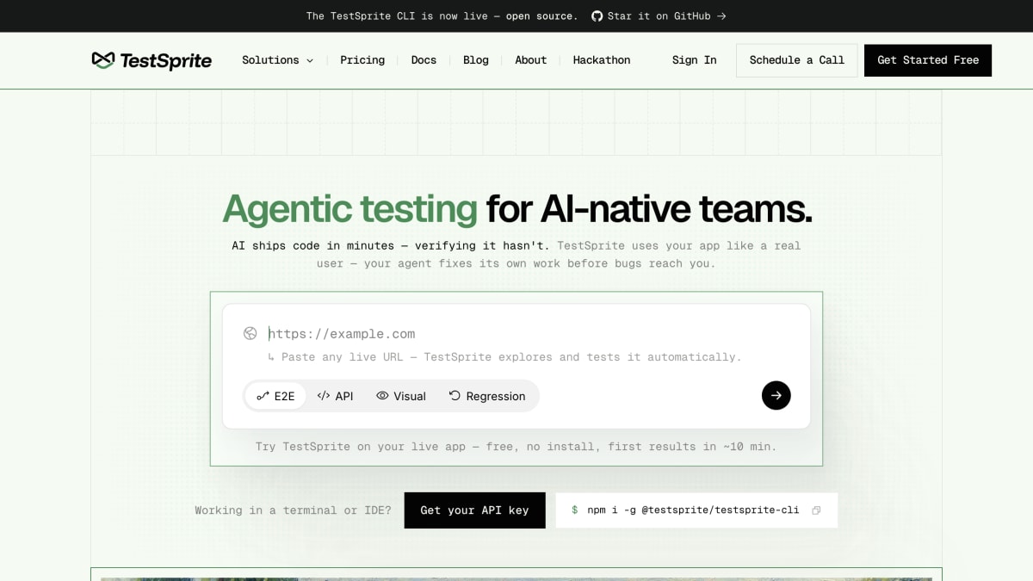Viewport: 1033px width, 581px height.
Task: Click the globe icon in the URL box
Action: pos(251,333)
